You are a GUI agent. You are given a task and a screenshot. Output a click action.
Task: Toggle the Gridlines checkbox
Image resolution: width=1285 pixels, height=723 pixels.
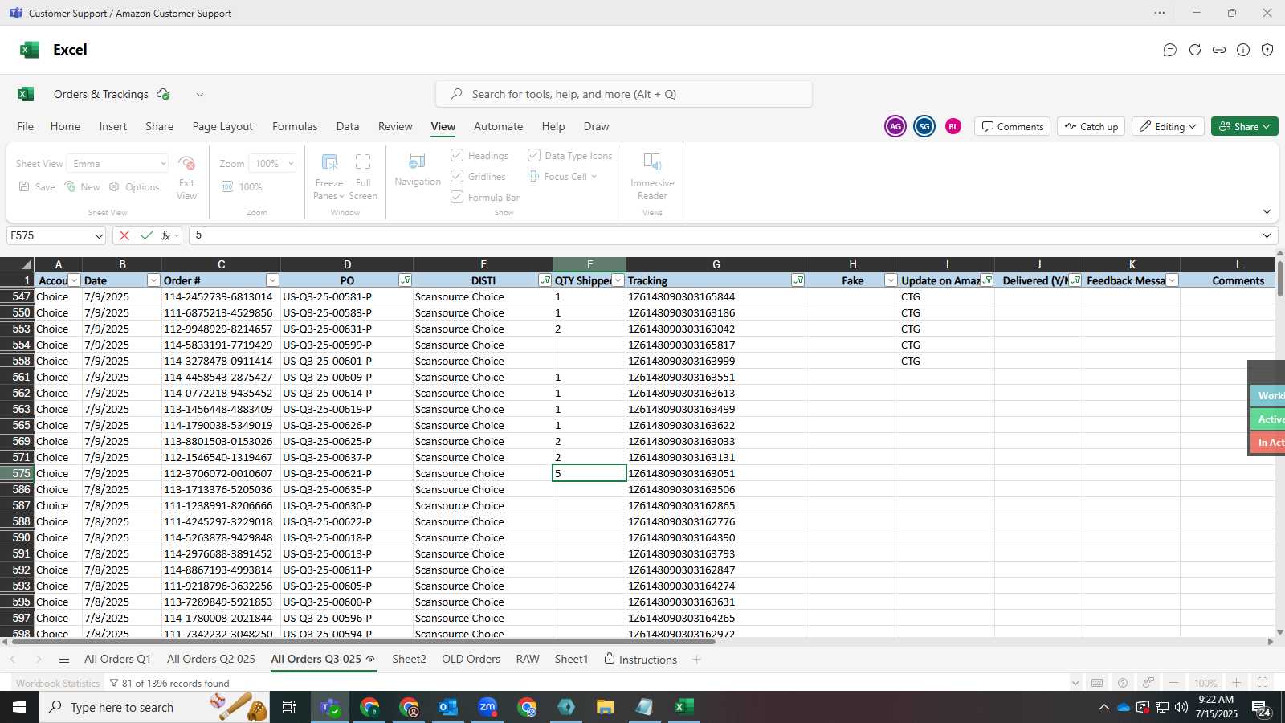click(x=457, y=176)
